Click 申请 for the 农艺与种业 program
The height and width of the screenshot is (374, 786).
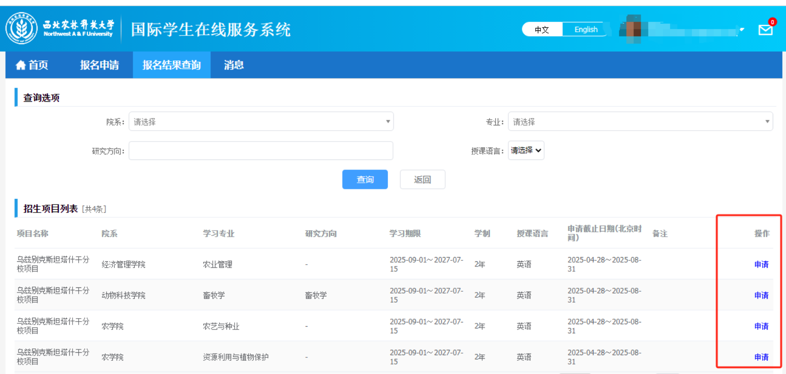point(761,326)
